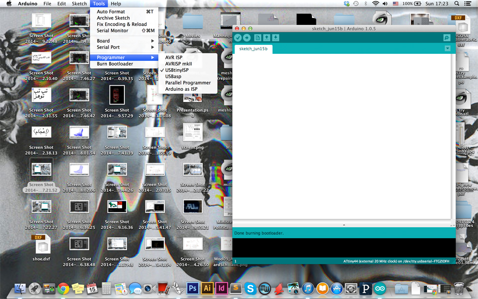Launch Google Chrome from the Dock

point(63,289)
